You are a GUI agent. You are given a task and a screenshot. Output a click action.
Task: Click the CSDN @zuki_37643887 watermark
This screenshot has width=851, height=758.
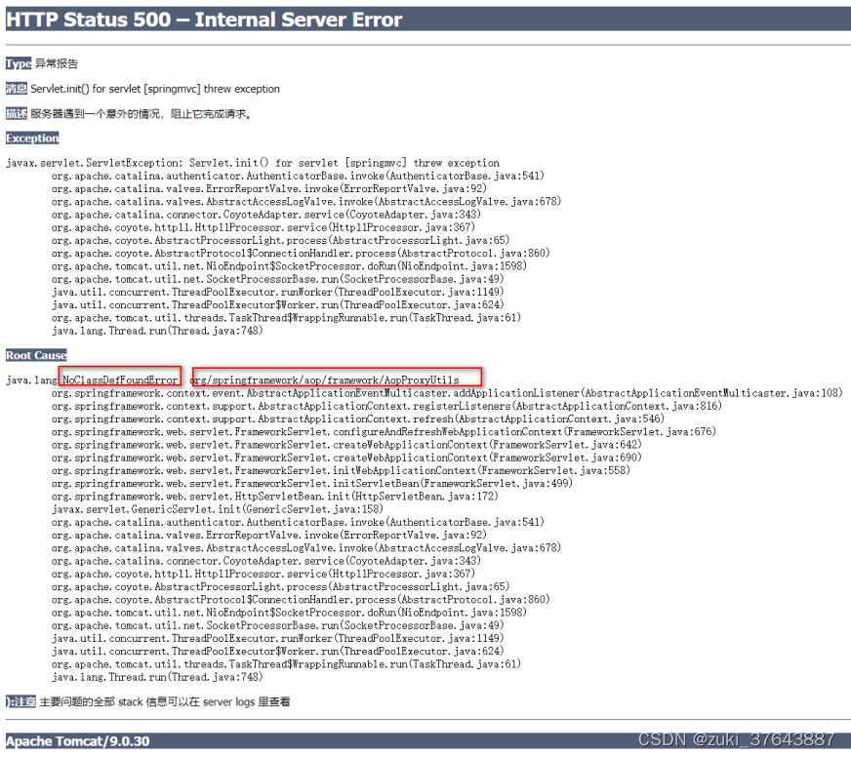pyautogui.click(x=739, y=740)
